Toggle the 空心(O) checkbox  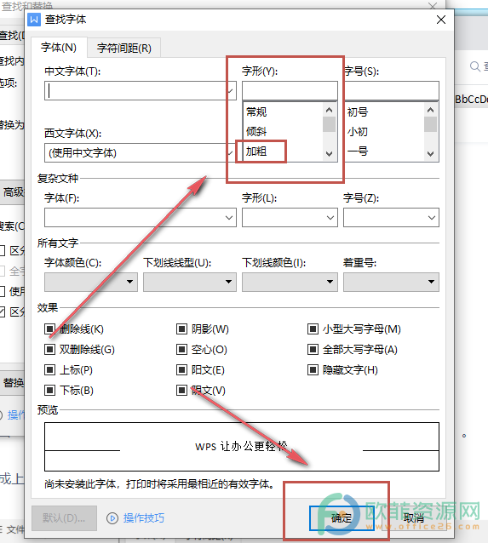181,349
